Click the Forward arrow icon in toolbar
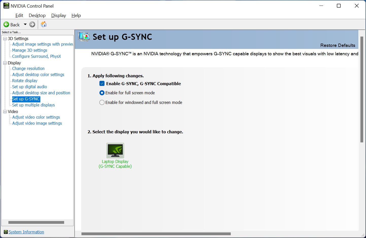Image resolution: width=366 pixels, height=238 pixels. 32,25
